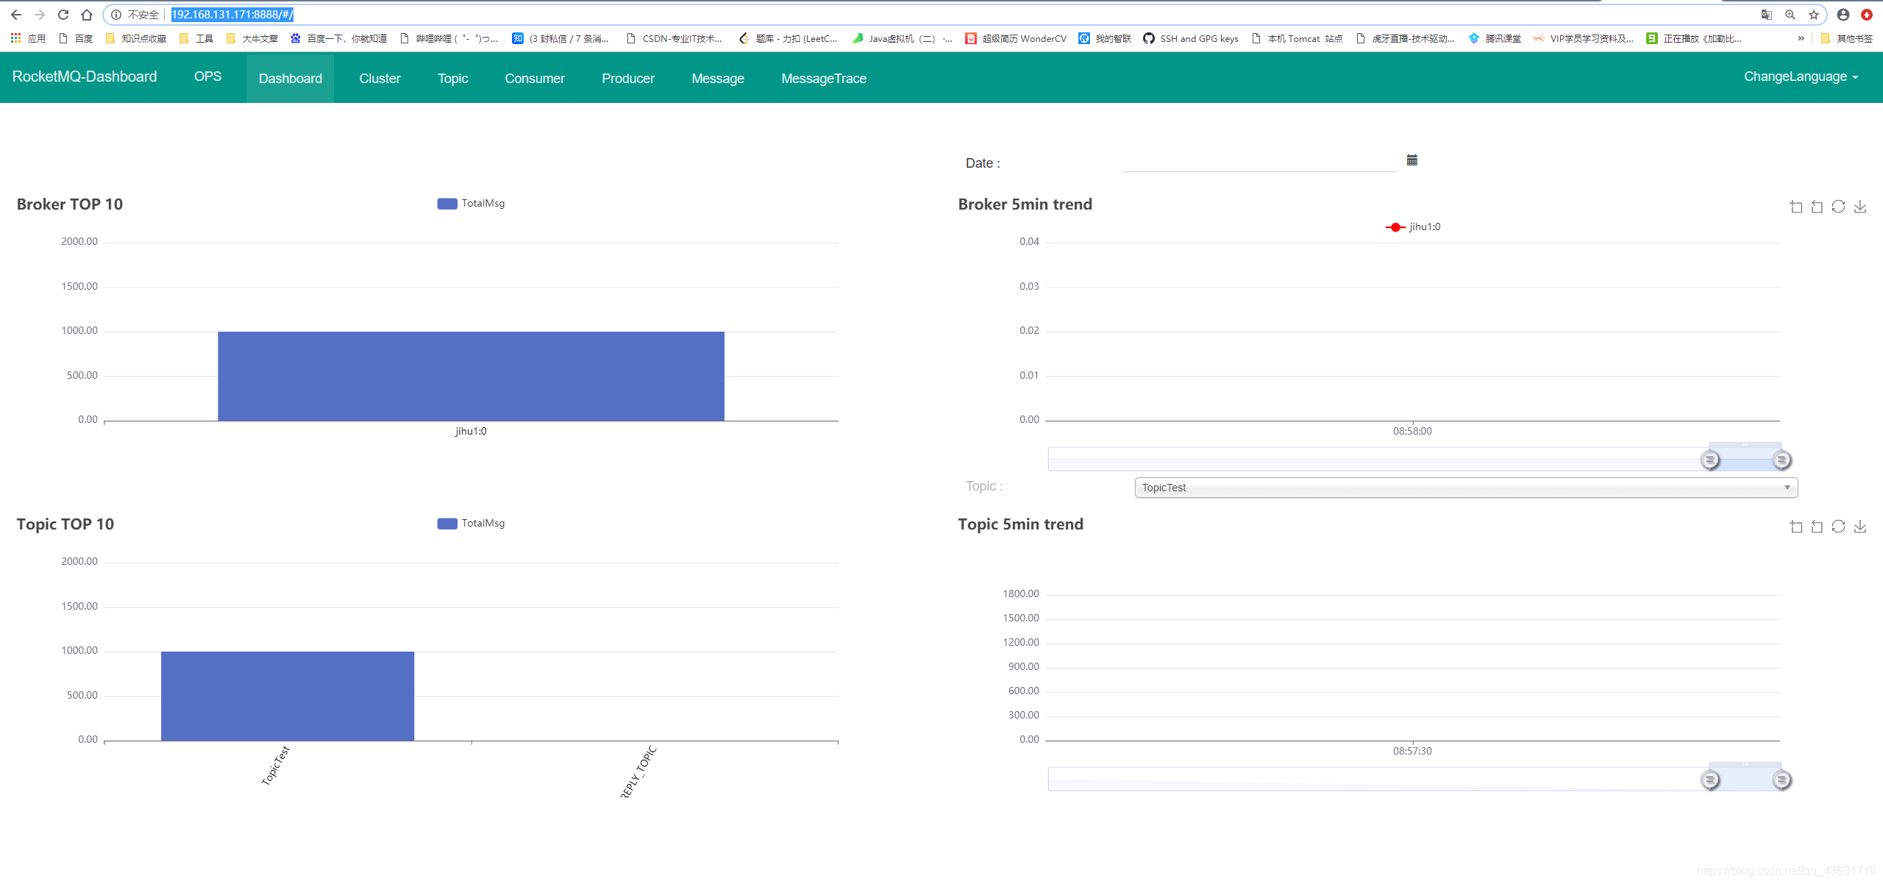The height and width of the screenshot is (884, 1883).
Task: Click Topic trend area zoom icon
Action: (1796, 527)
